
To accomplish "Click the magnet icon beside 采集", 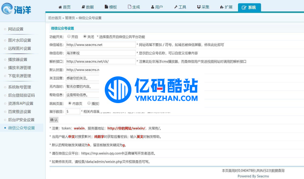I will (x=199, y=7).
